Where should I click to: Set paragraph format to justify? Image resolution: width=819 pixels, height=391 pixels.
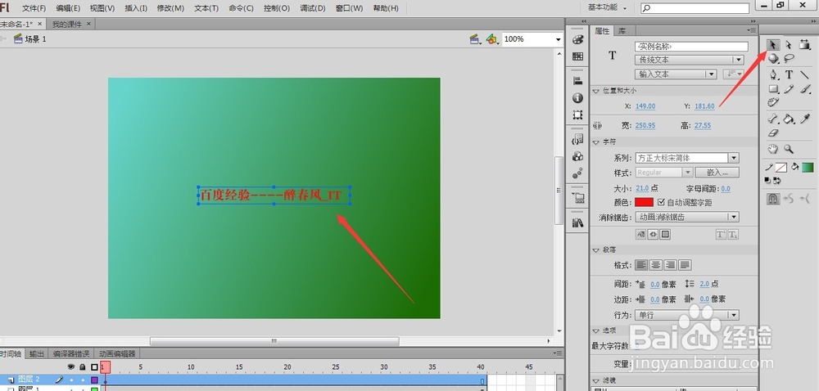pos(685,265)
